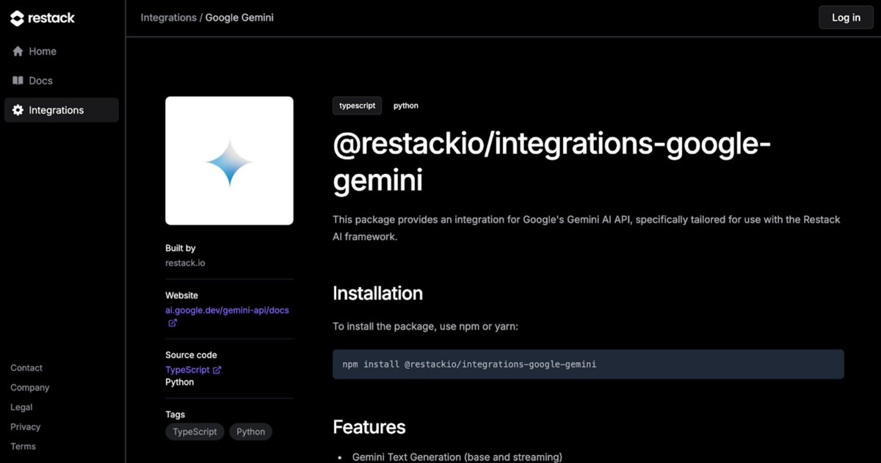
Task: Click the Restack logo icon
Action: [18, 18]
